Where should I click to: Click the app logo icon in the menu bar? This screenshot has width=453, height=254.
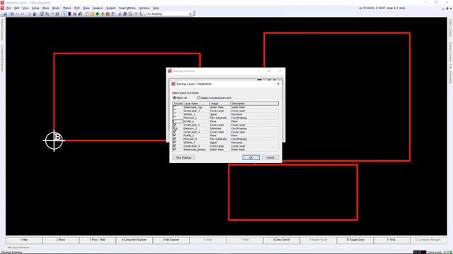tap(3, 8)
